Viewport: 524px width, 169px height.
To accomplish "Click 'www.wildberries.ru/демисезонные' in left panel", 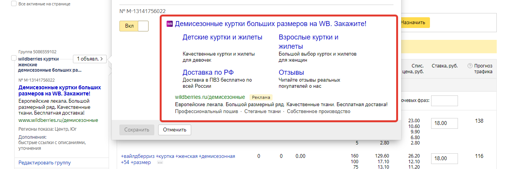I will click(x=58, y=120).
